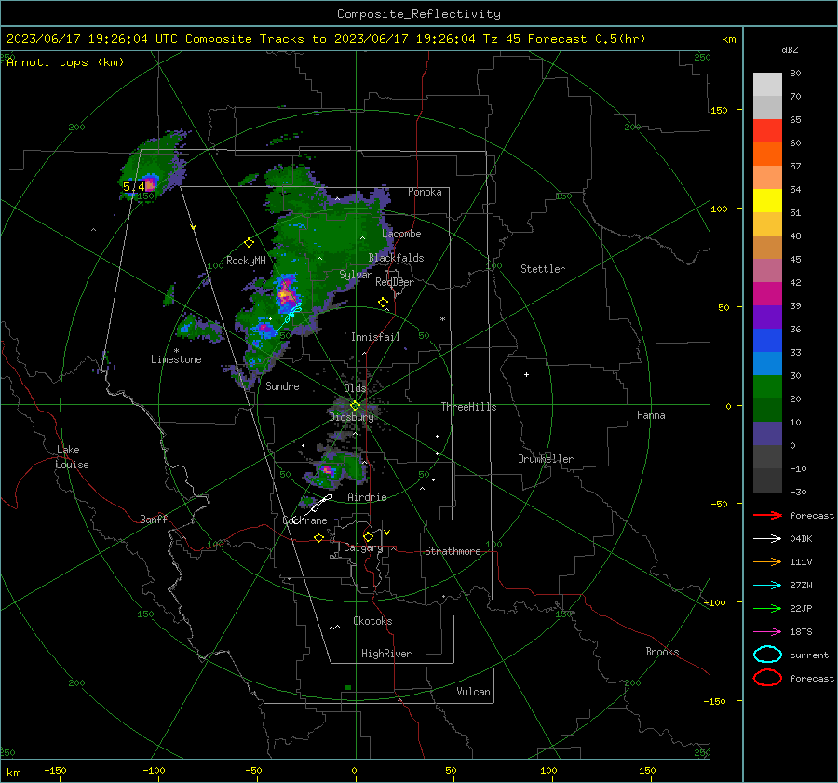Screen dimensions: 838x783
Task: Click the Blackfalds town label
Action: tap(396, 258)
